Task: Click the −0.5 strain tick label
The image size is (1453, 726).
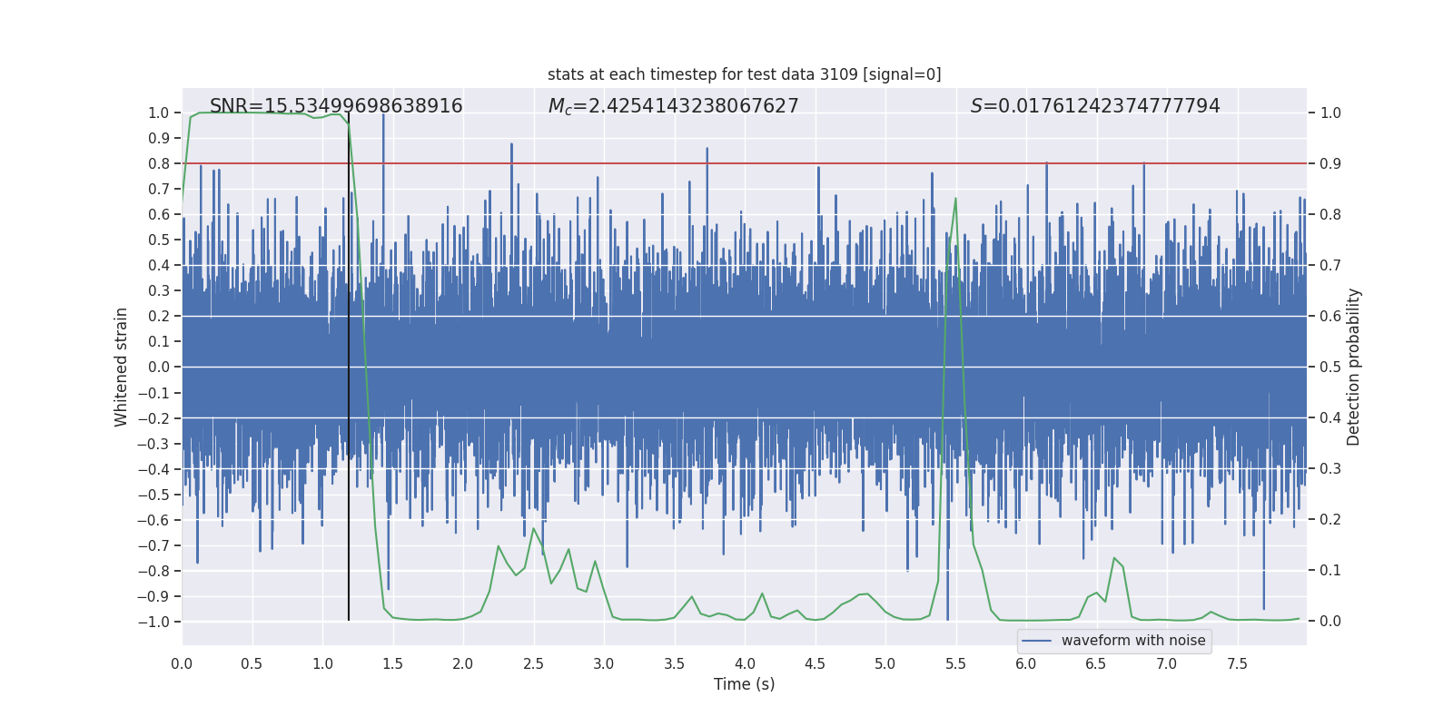Action: [x=153, y=495]
